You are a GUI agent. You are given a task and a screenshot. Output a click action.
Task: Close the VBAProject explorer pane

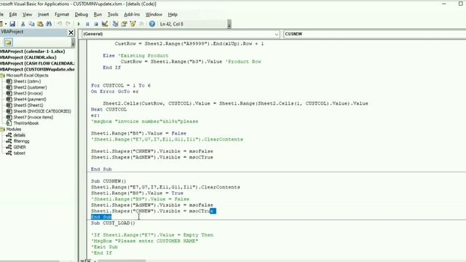click(x=71, y=32)
